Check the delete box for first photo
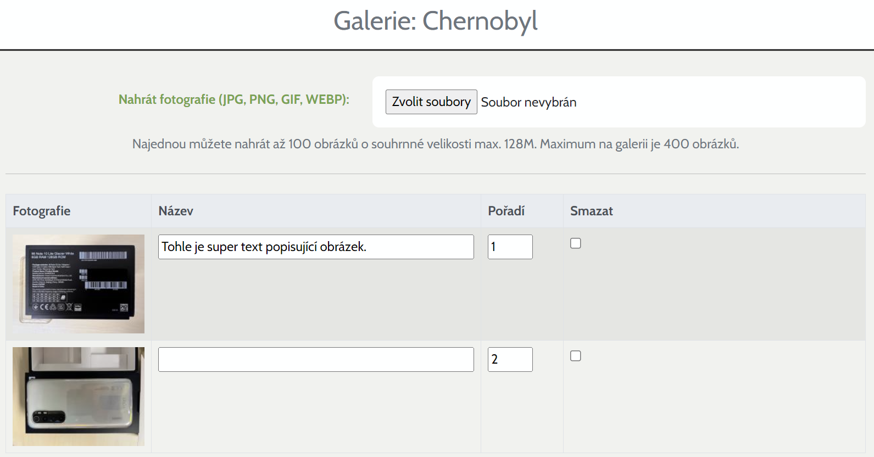The width and height of the screenshot is (874, 457). point(576,243)
